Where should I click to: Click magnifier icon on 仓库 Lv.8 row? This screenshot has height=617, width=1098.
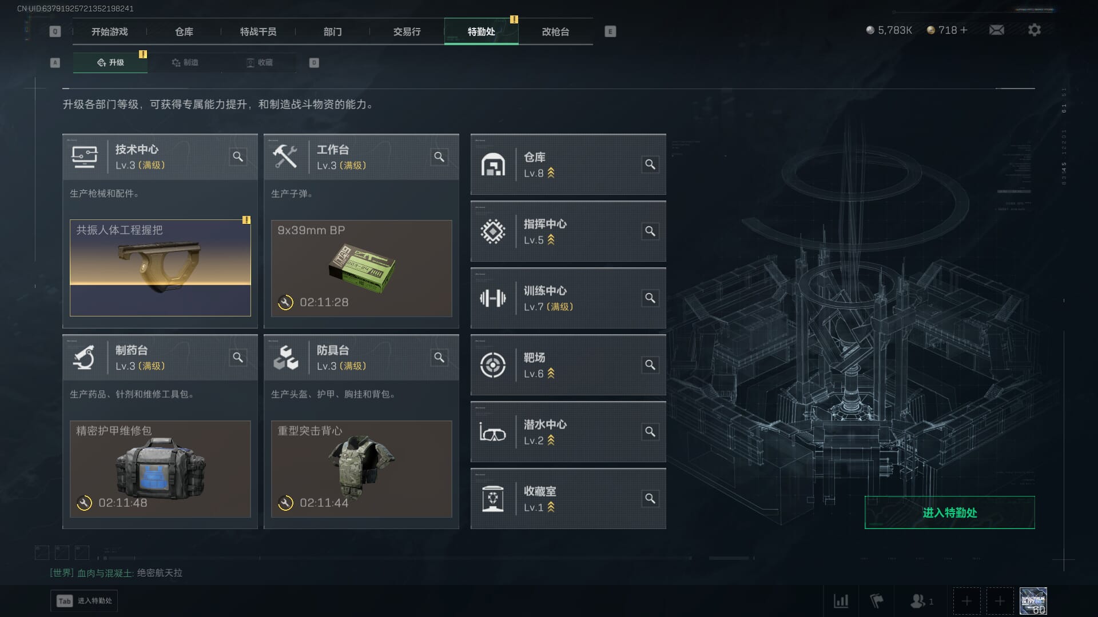coord(650,165)
